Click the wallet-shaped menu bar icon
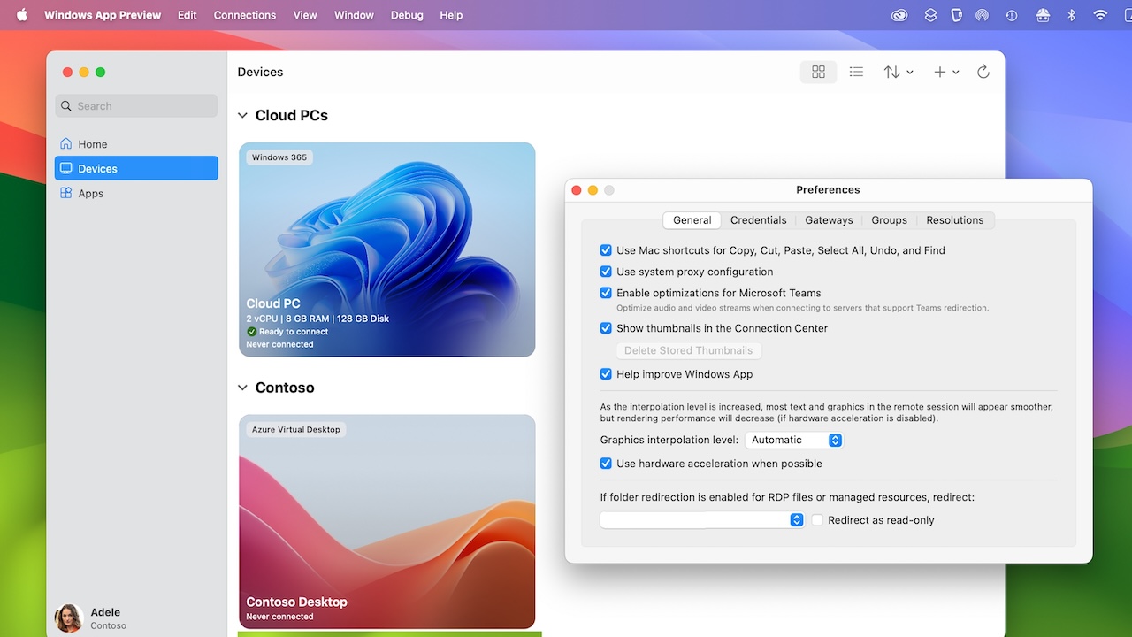The width and height of the screenshot is (1132, 637). tap(956, 15)
